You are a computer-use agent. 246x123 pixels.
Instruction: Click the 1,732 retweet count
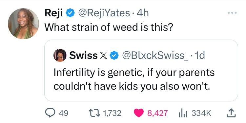point(112,113)
